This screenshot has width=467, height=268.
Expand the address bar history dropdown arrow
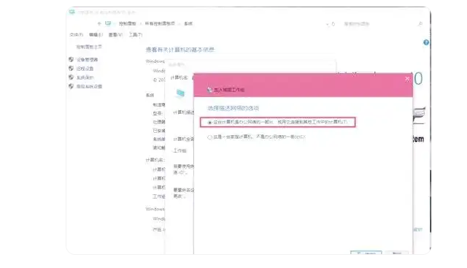(x=328, y=24)
